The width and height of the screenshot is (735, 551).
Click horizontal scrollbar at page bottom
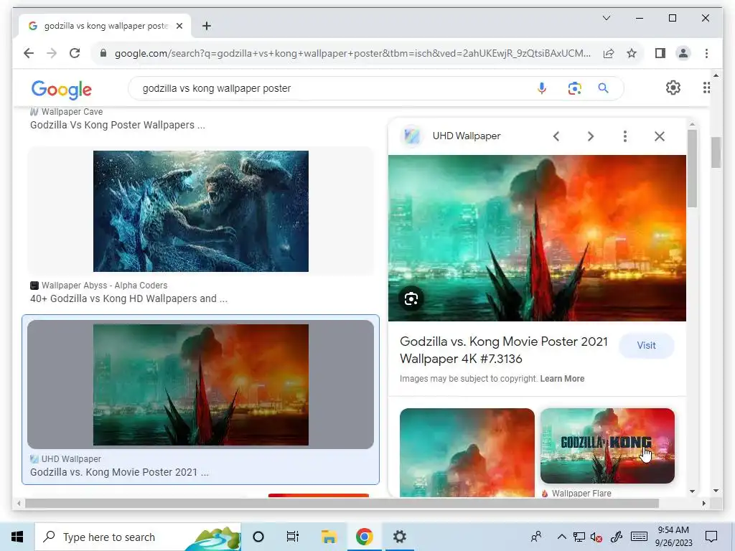tap(342, 504)
